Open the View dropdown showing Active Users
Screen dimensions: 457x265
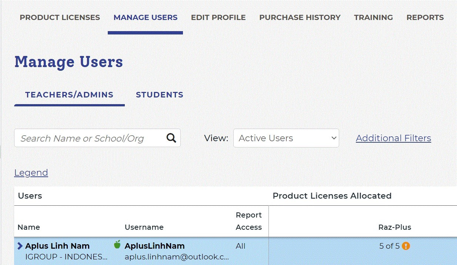pyautogui.click(x=286, y=138)
